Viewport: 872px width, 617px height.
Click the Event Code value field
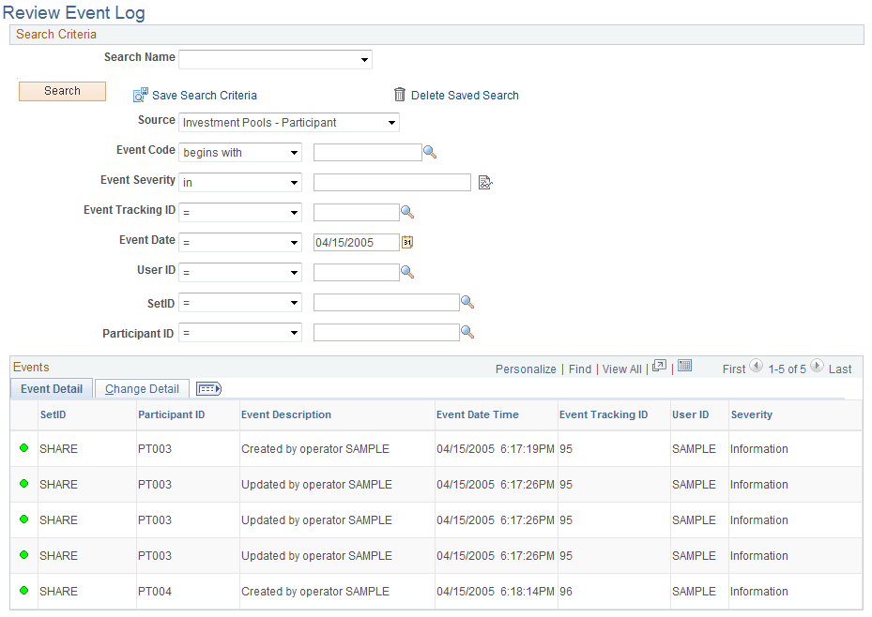click(x=368, y=152)
